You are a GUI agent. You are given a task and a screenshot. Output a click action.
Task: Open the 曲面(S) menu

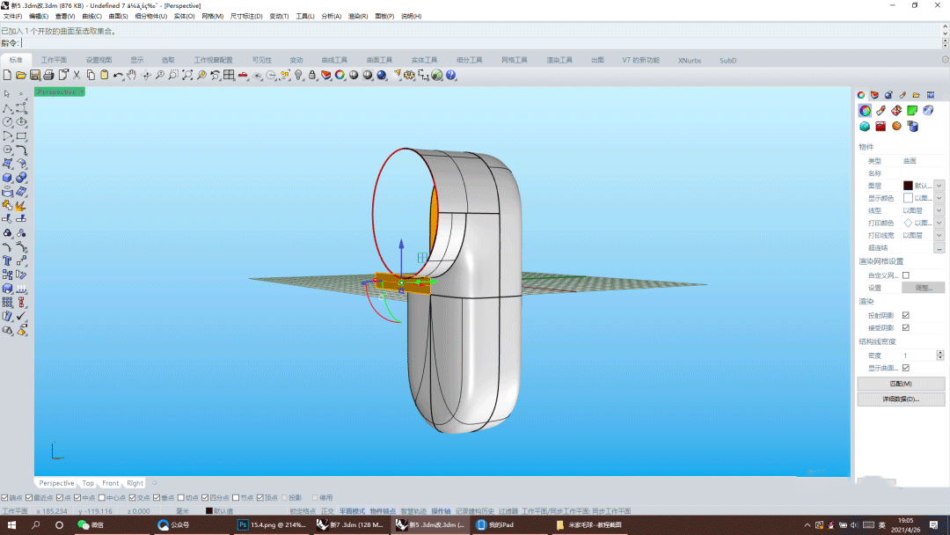118,17
